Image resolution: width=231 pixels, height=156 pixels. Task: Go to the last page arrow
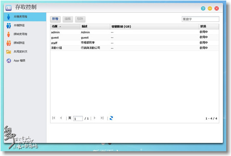coord(102,118)
